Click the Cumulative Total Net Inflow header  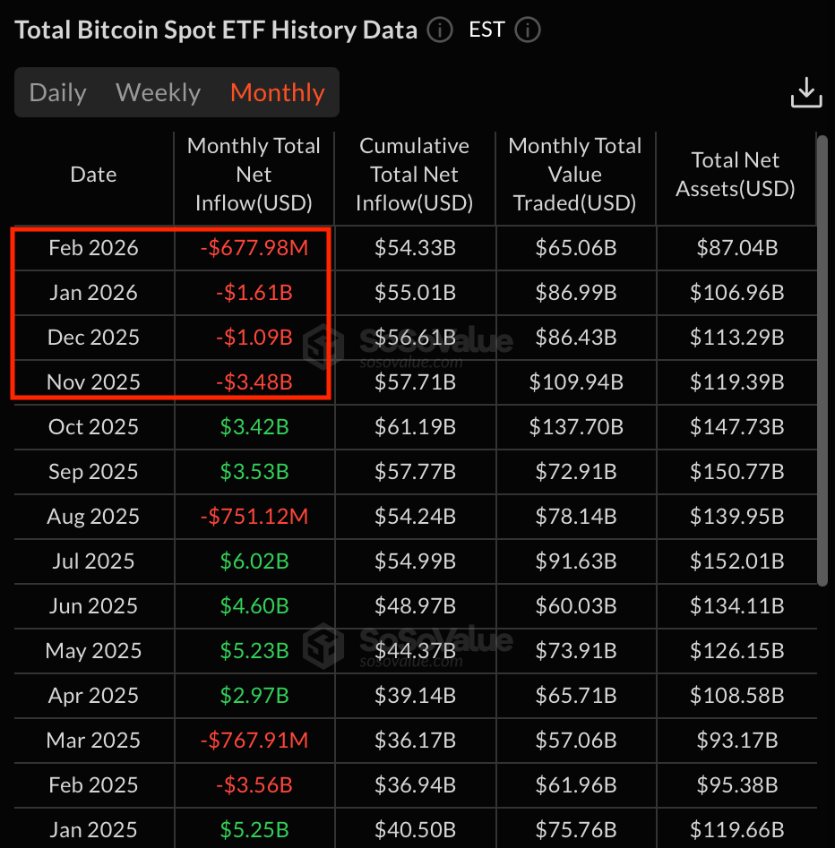point(414,175)
